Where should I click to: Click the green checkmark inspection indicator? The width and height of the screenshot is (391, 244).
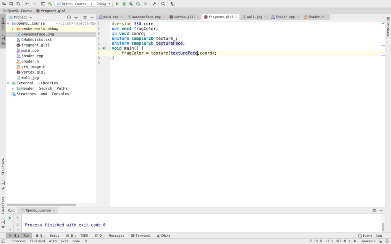click(x=383, y=23)
